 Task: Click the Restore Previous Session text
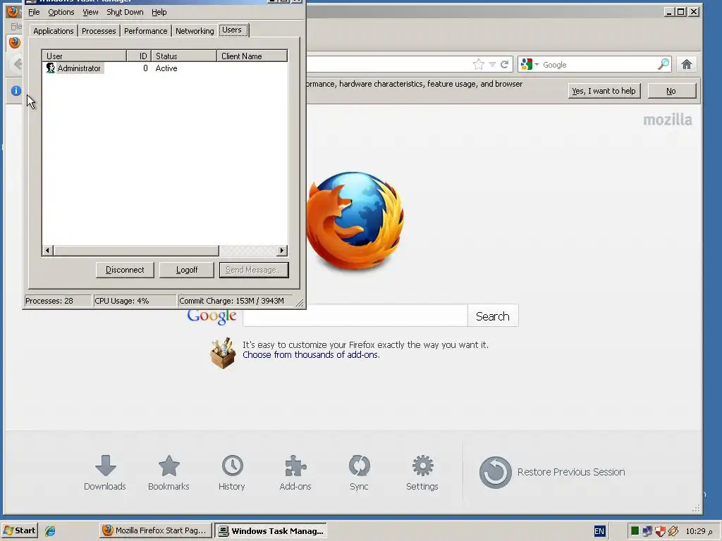(571, 472)
